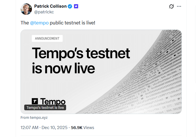Viewport: 196px width, 137px height.
Task: Click the 12:07 AM post timestamp
Action: tap(29, 128)
